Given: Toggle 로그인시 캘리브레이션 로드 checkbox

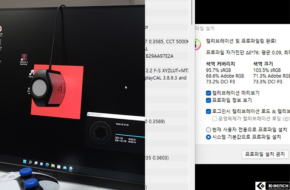Looking at the screenshot, I should tap(209, 111).
